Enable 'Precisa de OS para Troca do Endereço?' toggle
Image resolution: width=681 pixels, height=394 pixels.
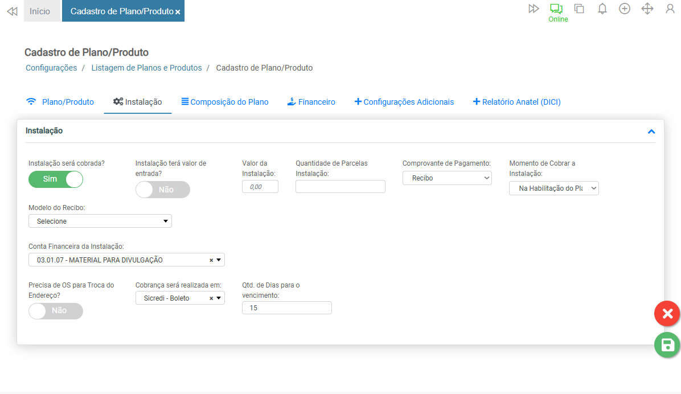[56, 311]
